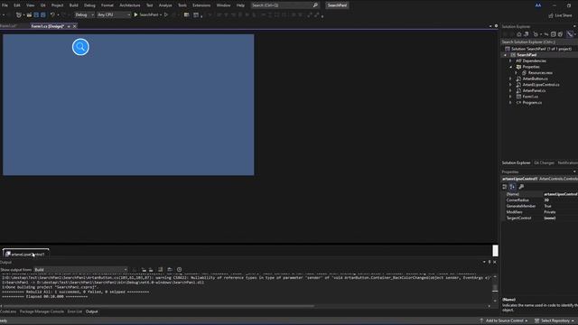The image size is (578, 325).
Task: Click the Output horizontal scrollbar
Action: click(x=159, y=306)
